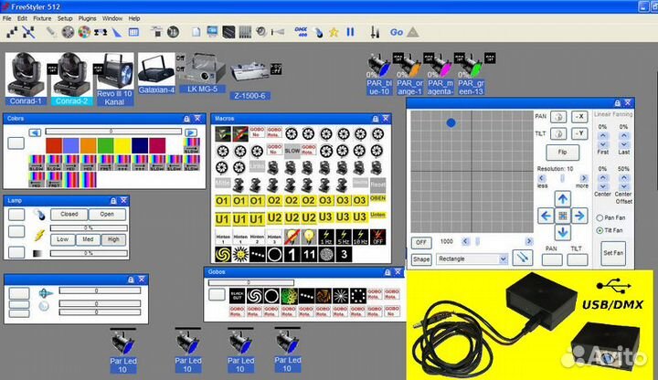Image resolution: width=658 pixels, height=380 pixels.
Task: Click the blue triangle beam toolbar icon
Action: point(117,32)
